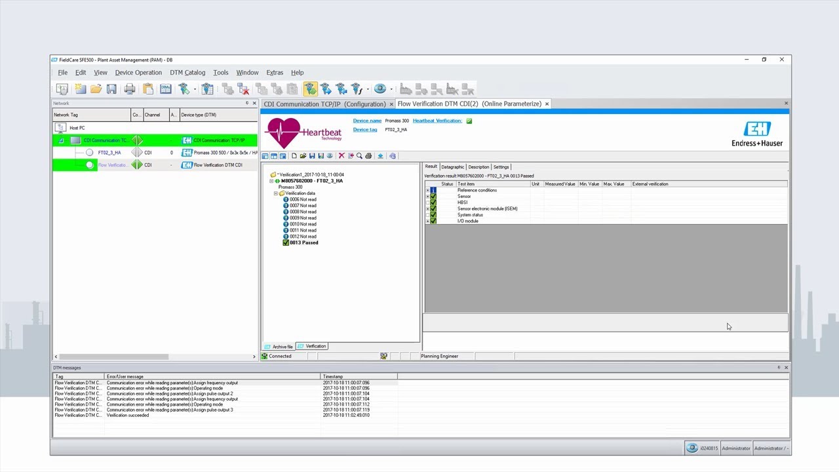The width and height of the screenshot is (839, 472).
Task: Expand the Reference conditions row
Action: pyautogui.click(x=427, y=190)
